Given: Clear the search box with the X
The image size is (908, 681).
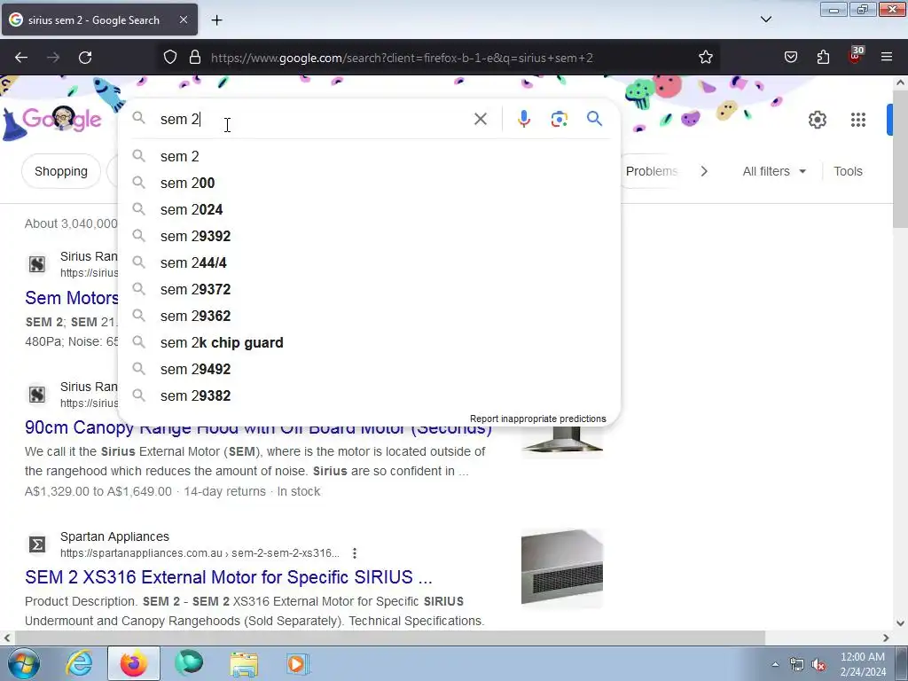Looking at the screenshot, I should tap(480, 120).
